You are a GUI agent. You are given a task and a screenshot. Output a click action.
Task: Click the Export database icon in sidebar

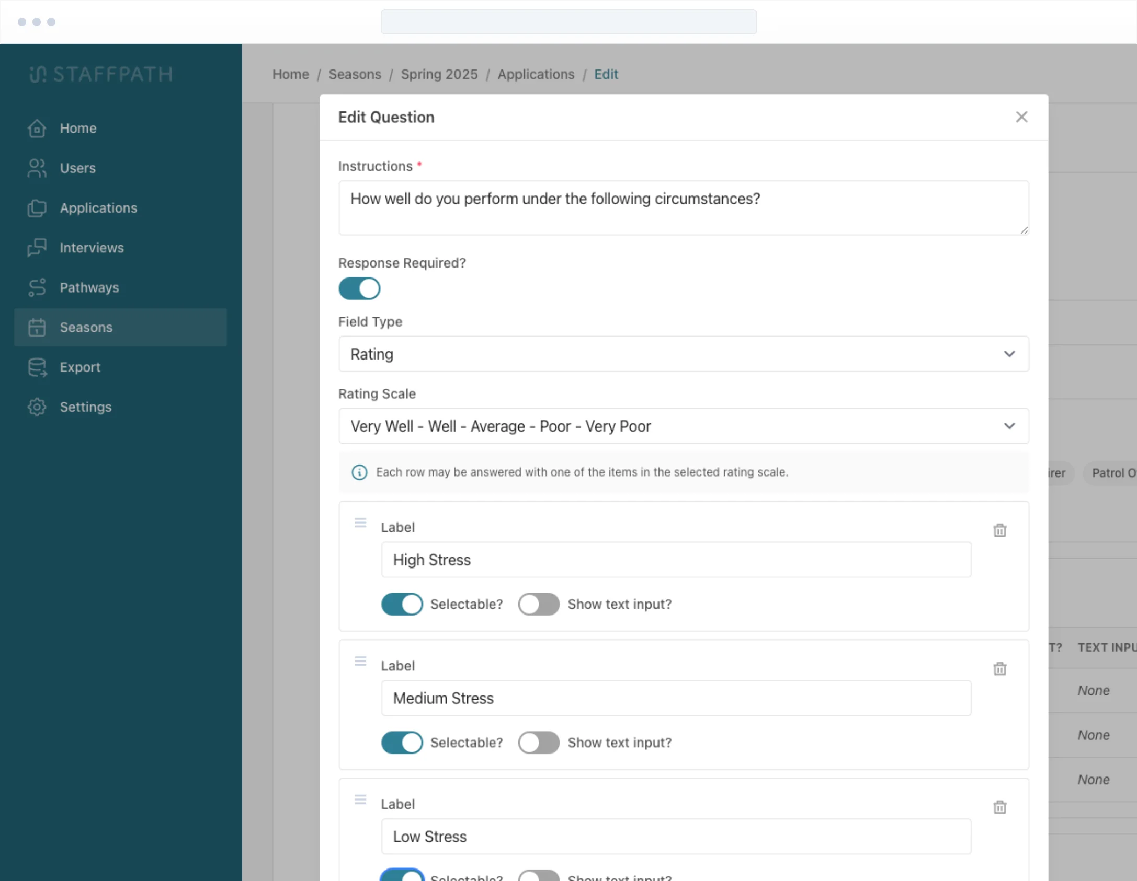[37, 367]
